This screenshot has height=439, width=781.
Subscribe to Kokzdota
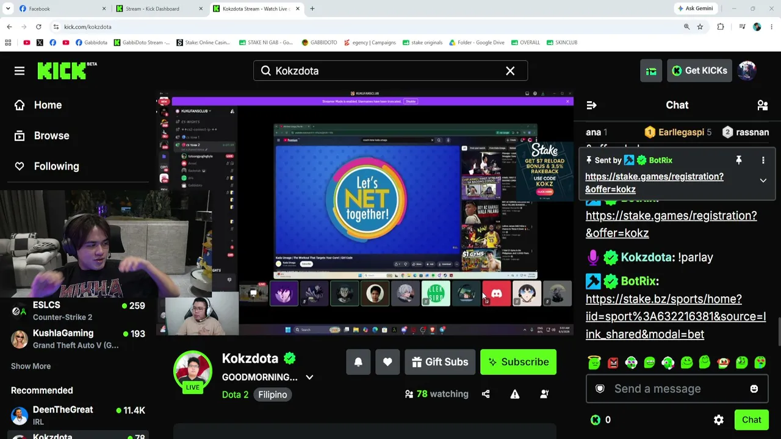[518, 362]
